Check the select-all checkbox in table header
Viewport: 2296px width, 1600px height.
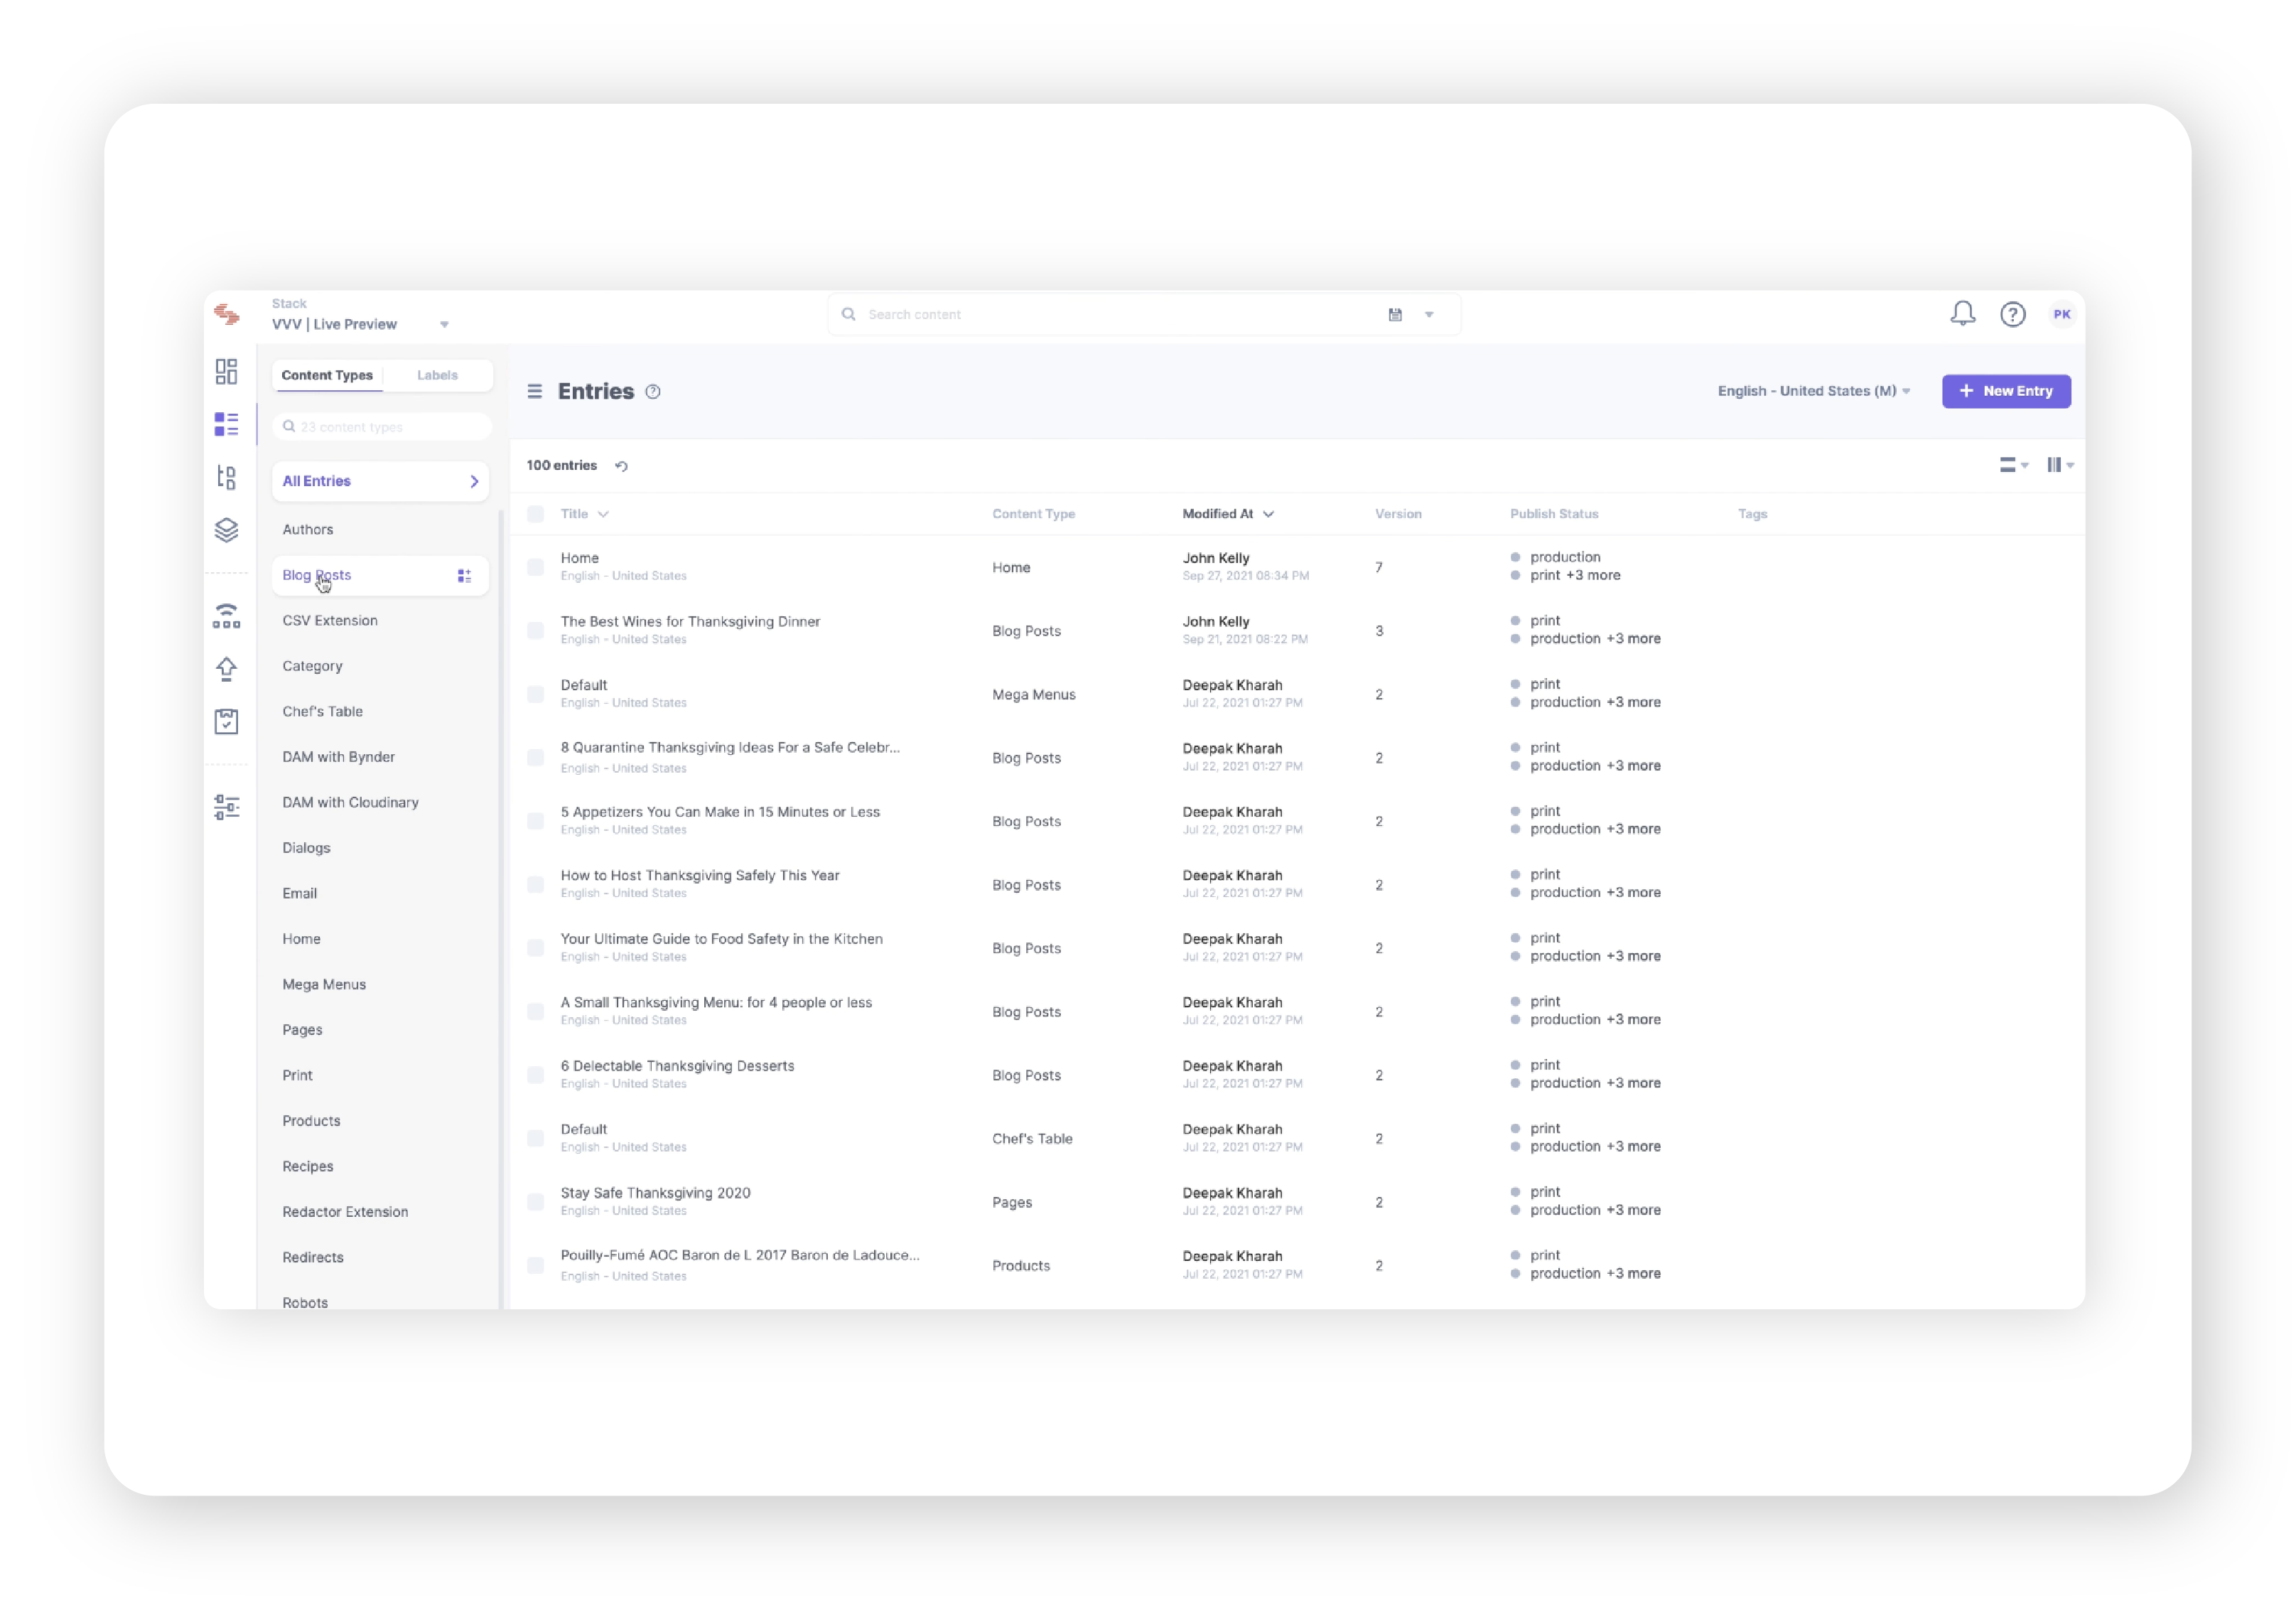[x=536, y=514]
